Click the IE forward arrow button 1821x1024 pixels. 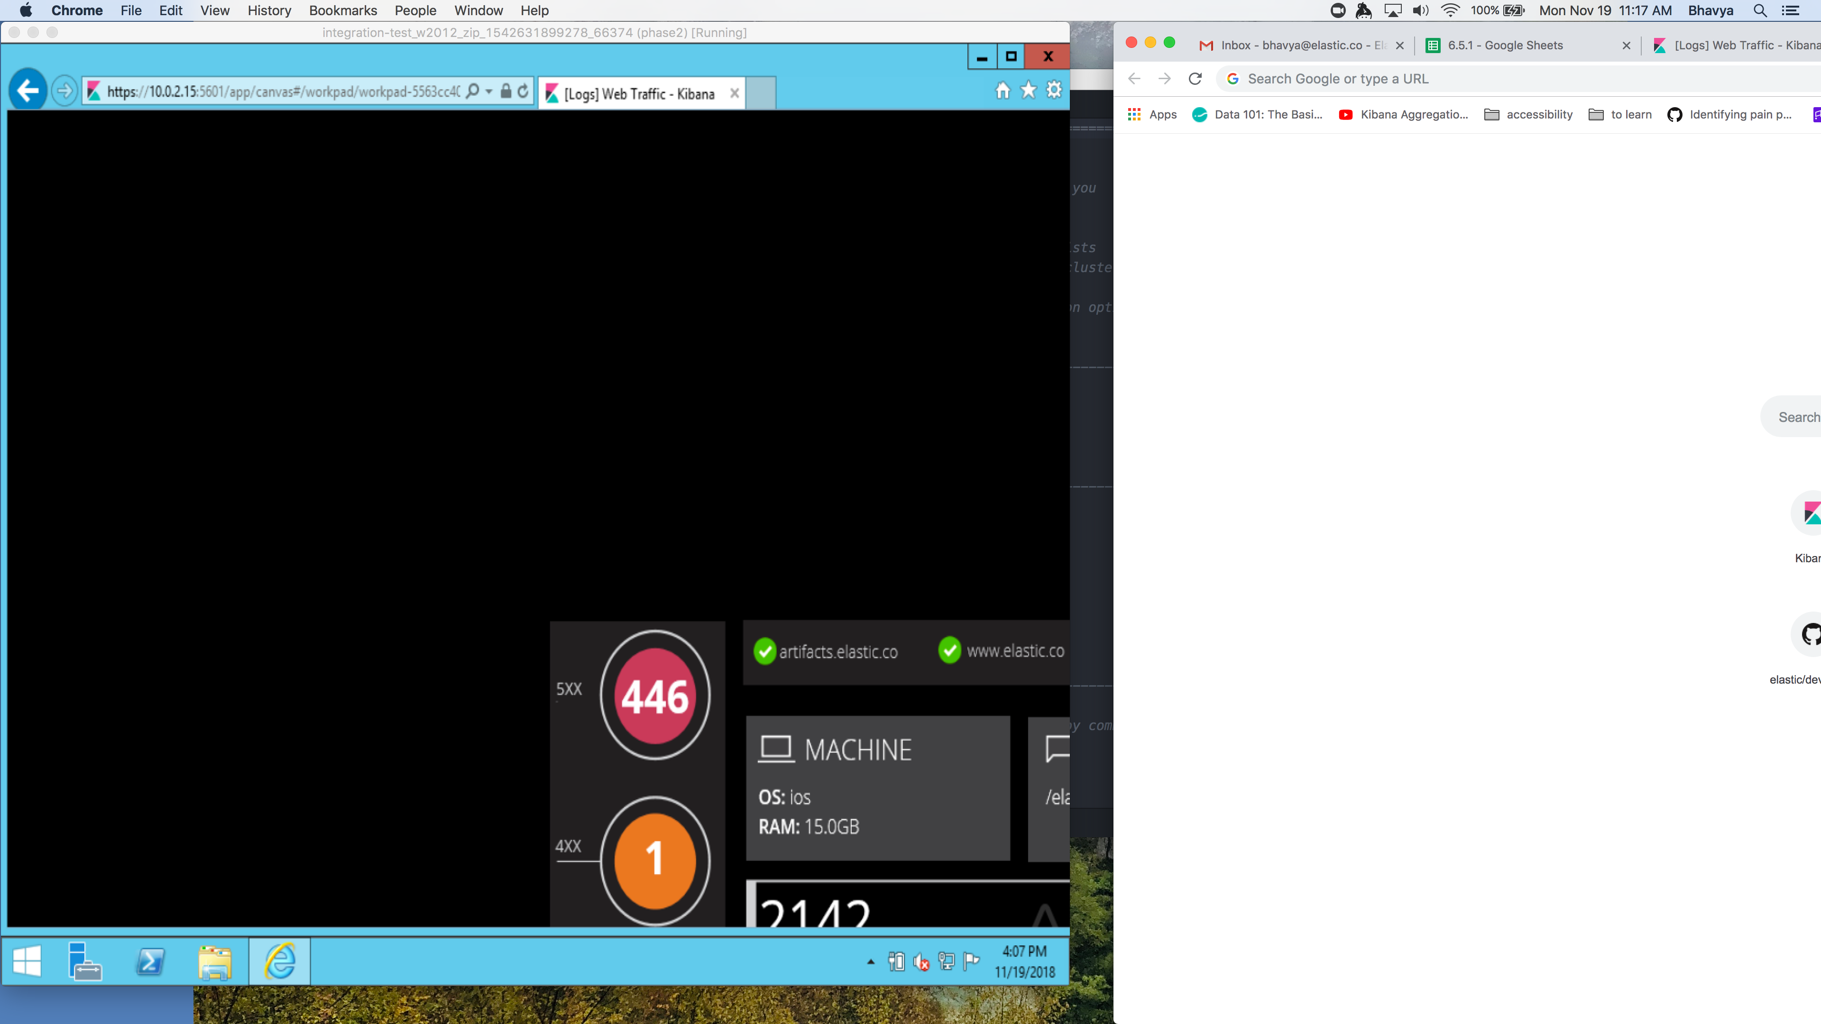coord(64,91)
